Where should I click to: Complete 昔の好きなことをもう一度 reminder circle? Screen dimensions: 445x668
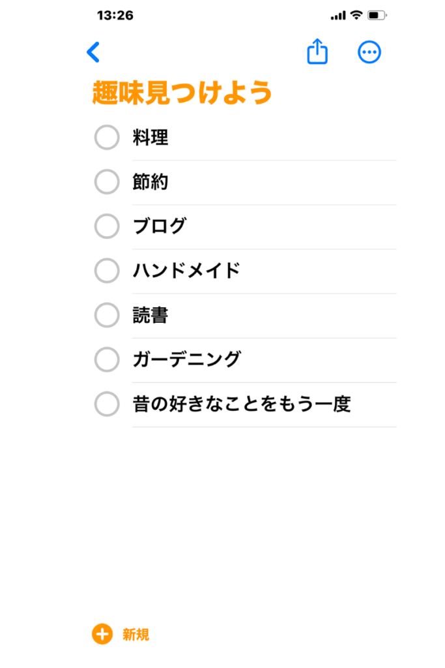[107, 404]
